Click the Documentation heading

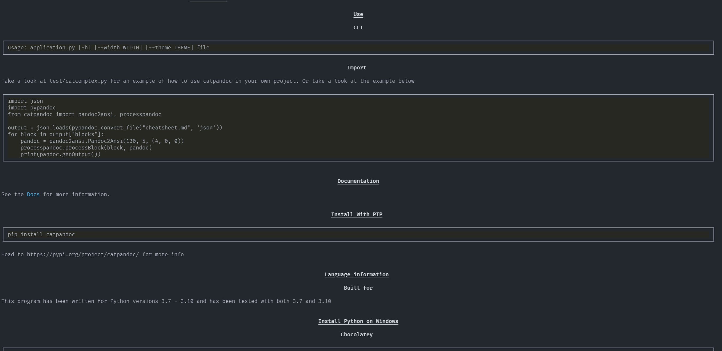point(358,181)
